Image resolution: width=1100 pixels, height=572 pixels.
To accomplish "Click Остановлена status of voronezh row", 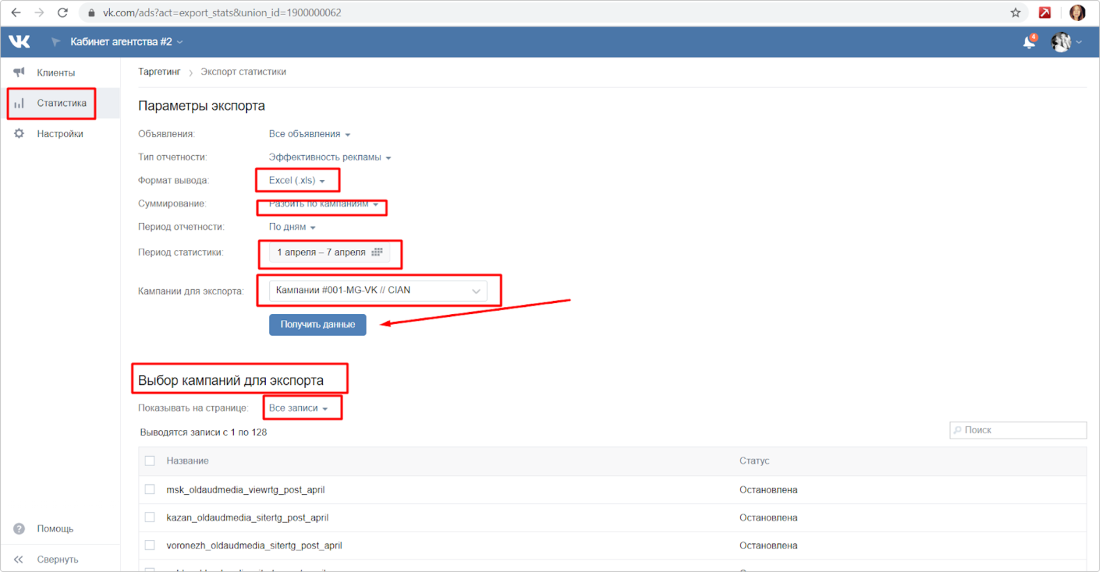I will click(x=769, y=545).
